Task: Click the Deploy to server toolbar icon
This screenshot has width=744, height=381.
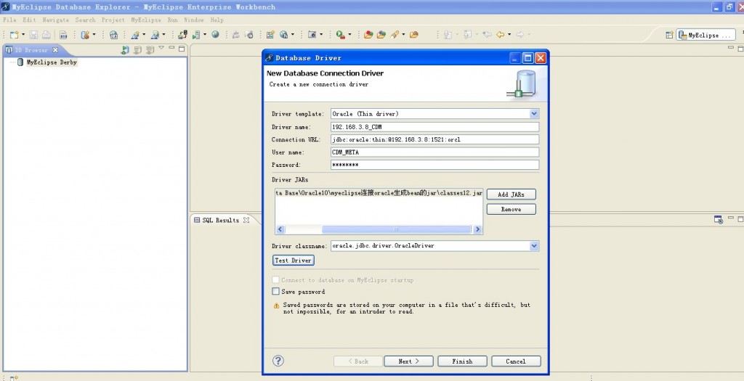Action: [x=182, y=35]
